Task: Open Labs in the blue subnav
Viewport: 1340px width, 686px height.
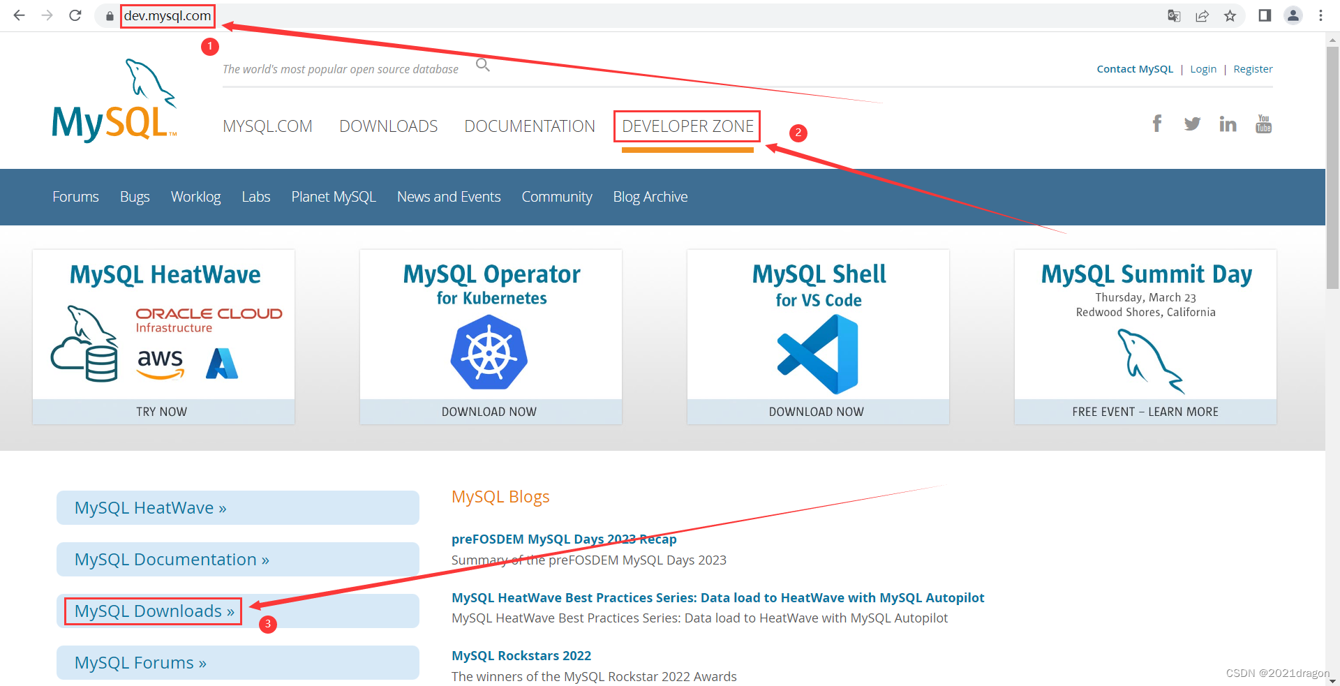Action: pos(256,197)
